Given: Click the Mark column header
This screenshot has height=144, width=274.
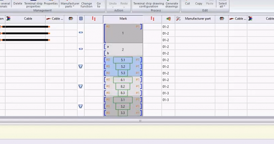Looking at the screenshot, I should coord(123,18).
